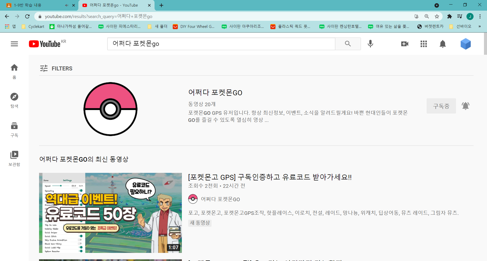Viewport: 487px width, 261px height.
Task: Open Chrome three-dot menu
Action: click(480, 16)
